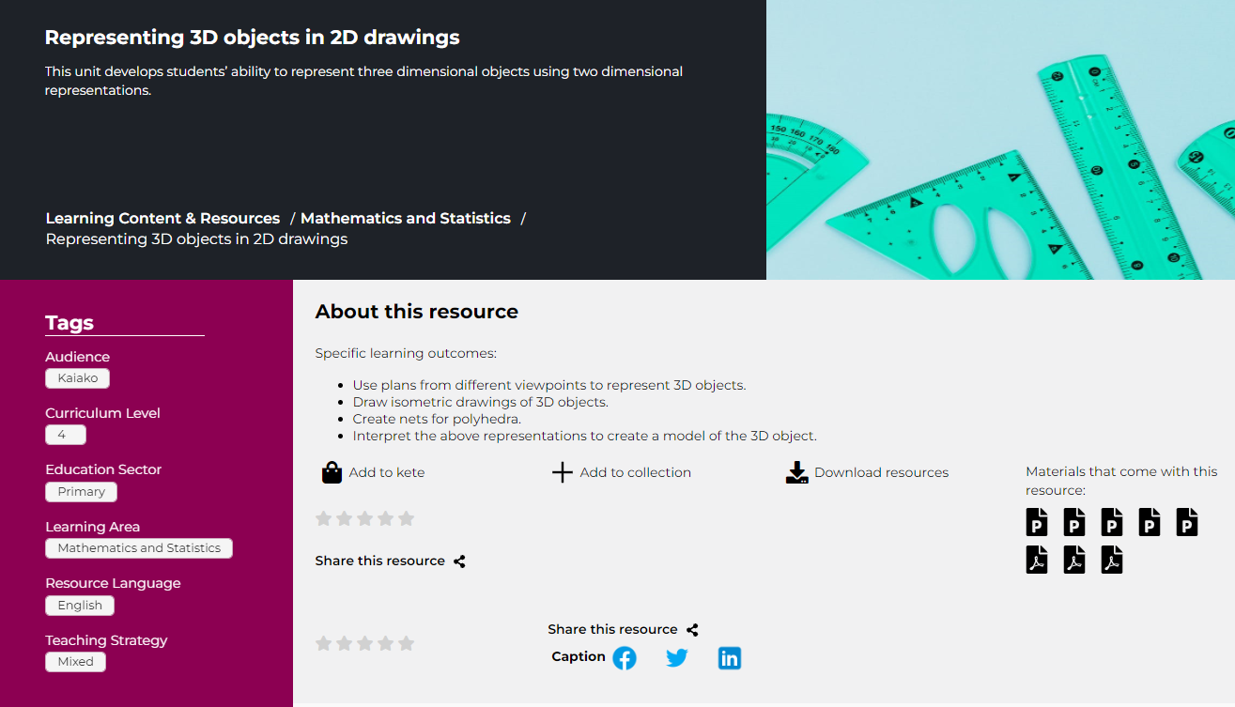Click the Add to kete bag icon
The width and height of the screenshot is (1235, 707).
point(332,472)
